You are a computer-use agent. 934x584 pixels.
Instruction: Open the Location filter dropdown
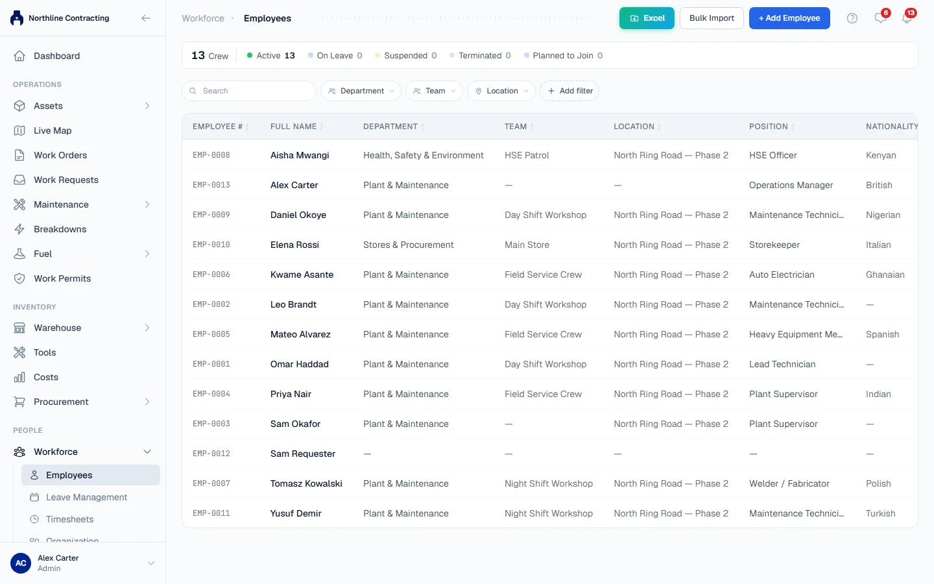pyautogui.click(x=501, y=91)
